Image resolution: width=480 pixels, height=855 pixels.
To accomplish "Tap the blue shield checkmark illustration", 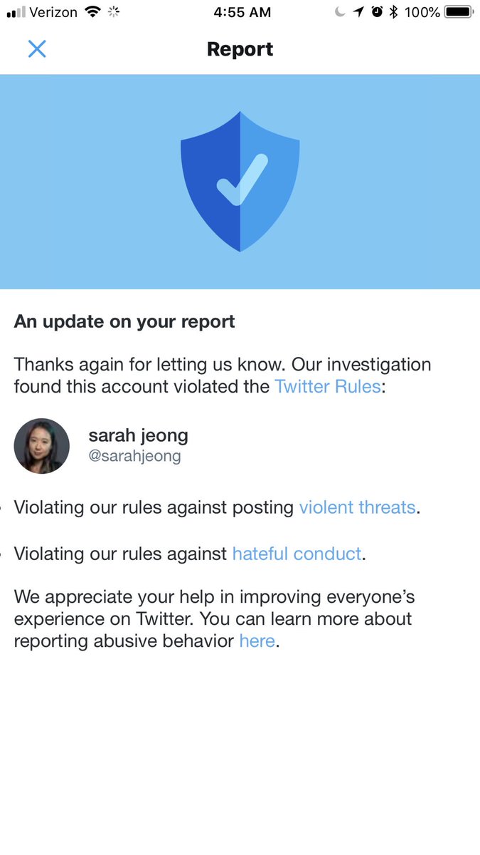I will pos(240,182).
